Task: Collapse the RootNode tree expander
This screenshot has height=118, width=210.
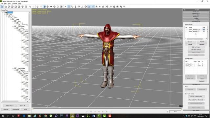Action: (3, 12)
